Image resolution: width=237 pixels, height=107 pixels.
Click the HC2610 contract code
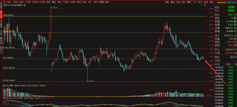point(221,2)
